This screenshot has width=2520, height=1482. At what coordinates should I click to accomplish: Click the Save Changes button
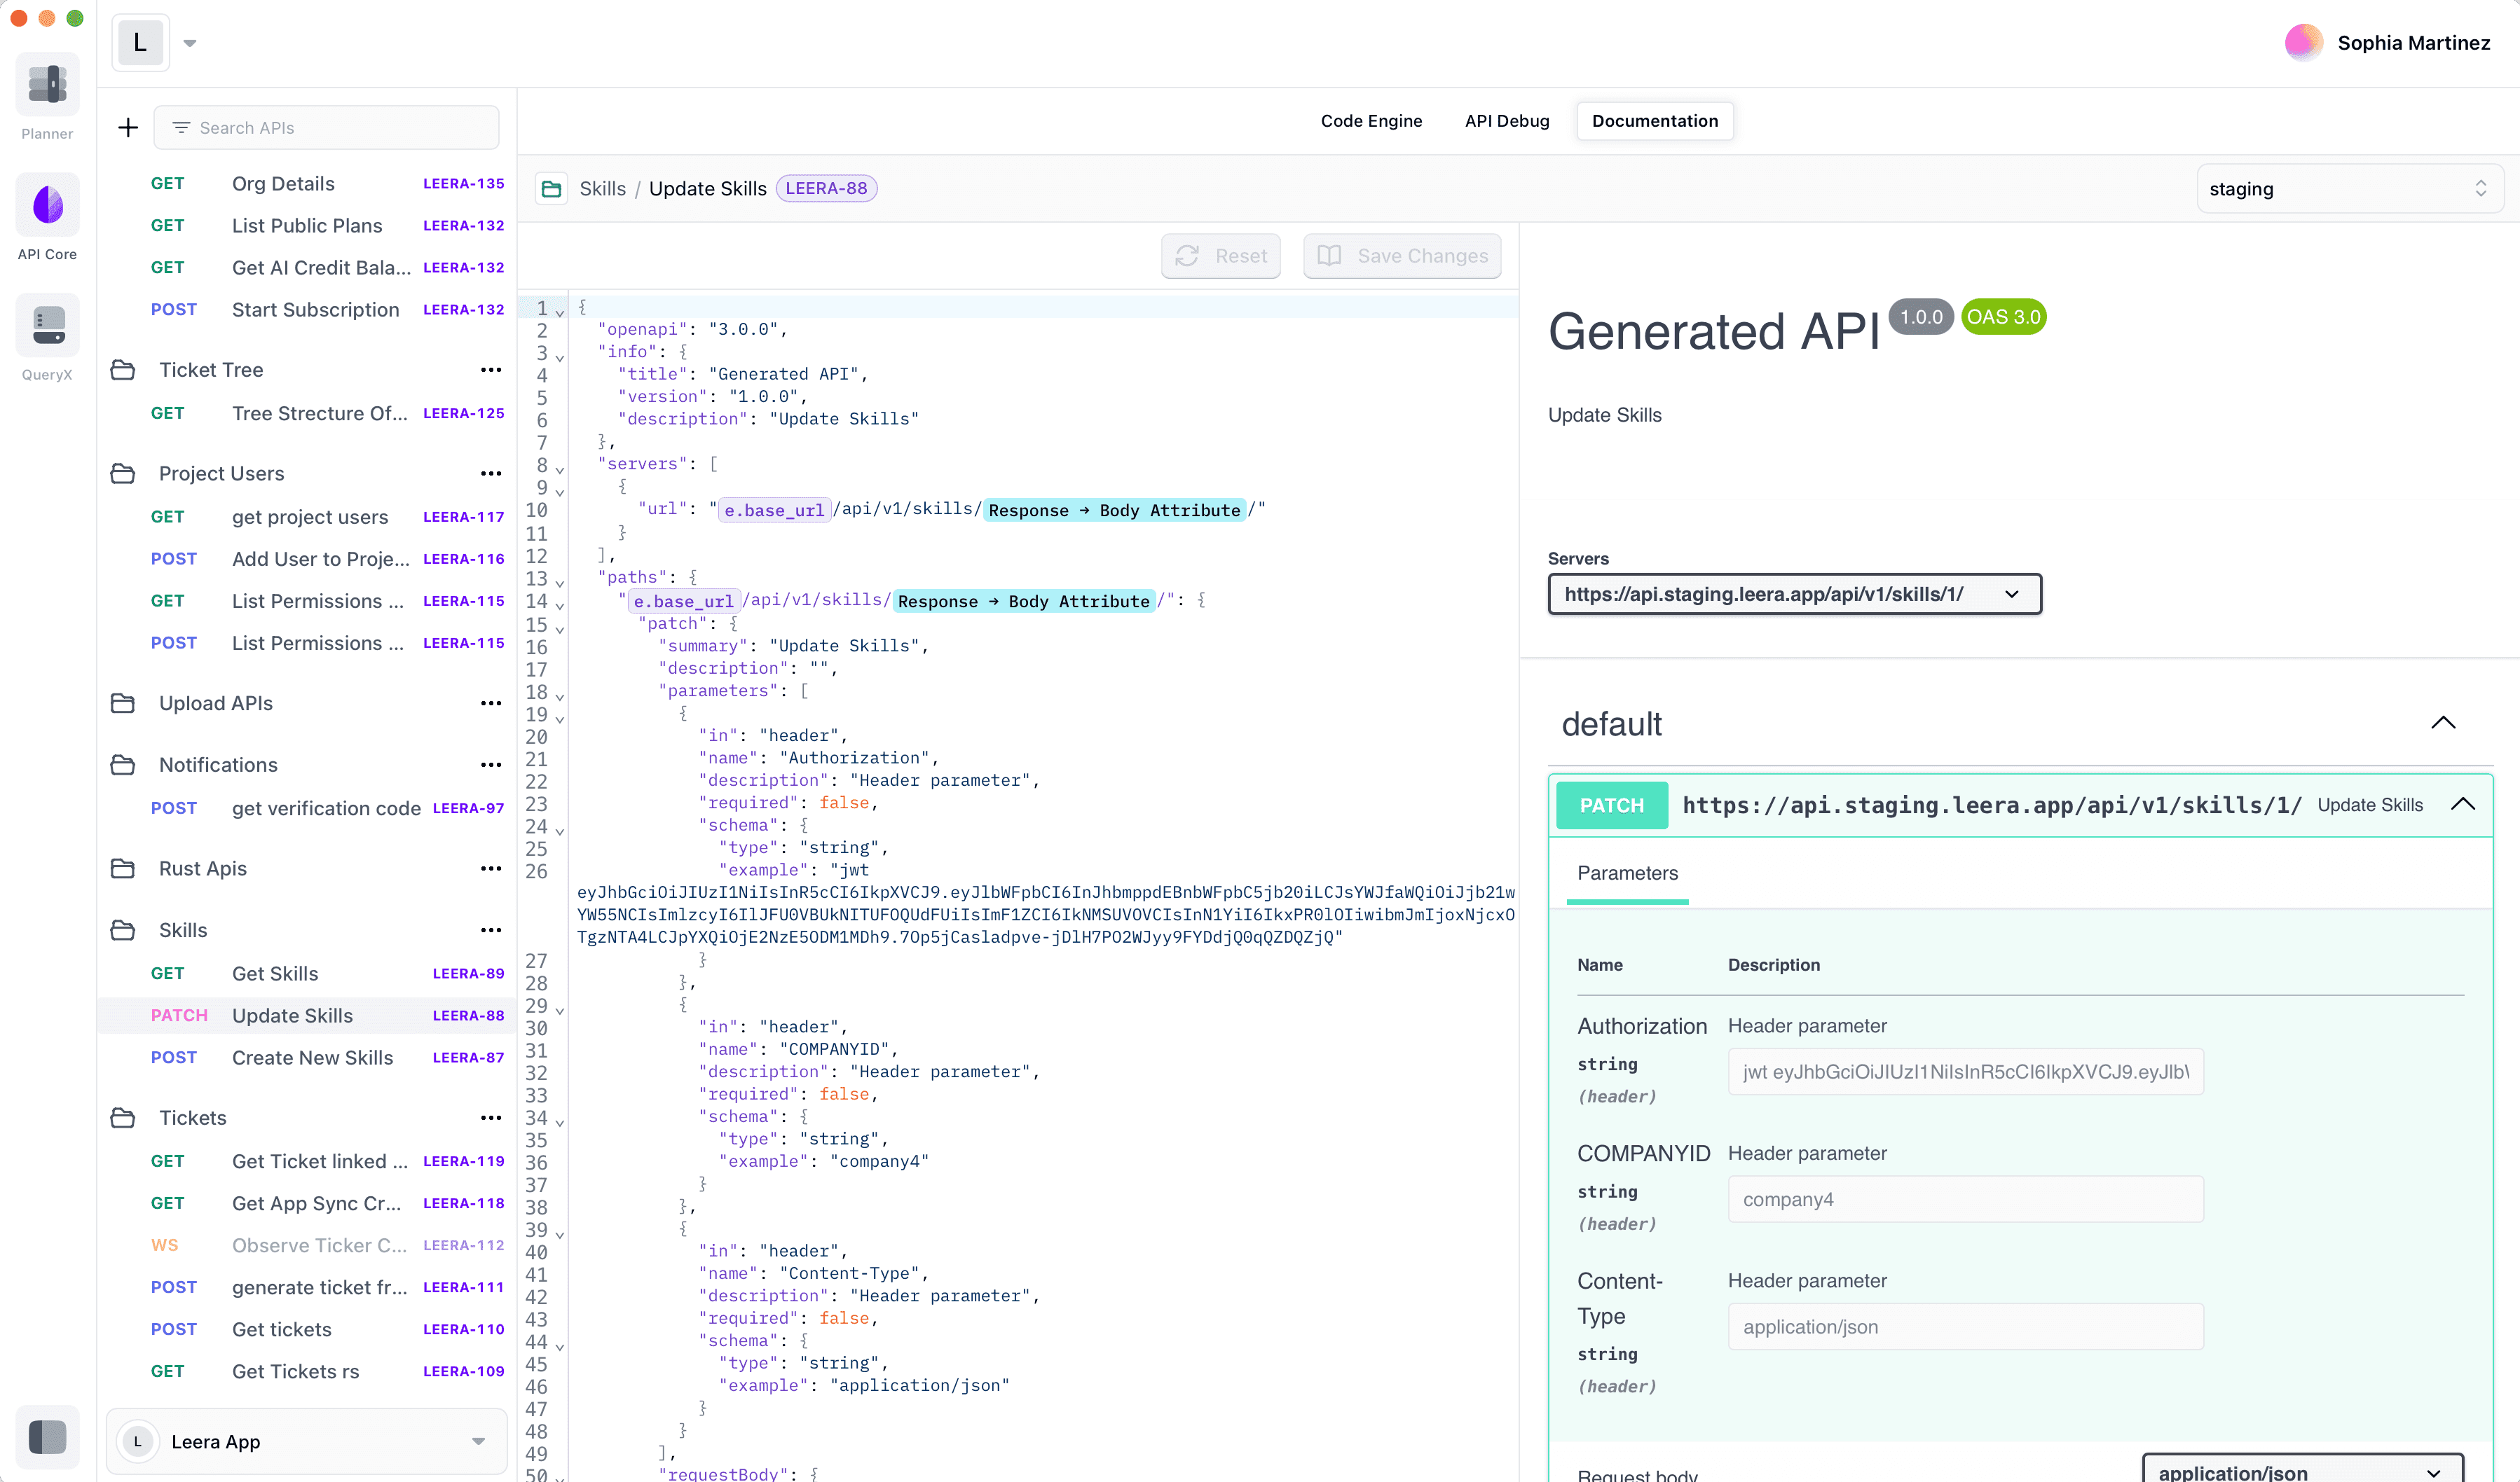[1402, 256]
